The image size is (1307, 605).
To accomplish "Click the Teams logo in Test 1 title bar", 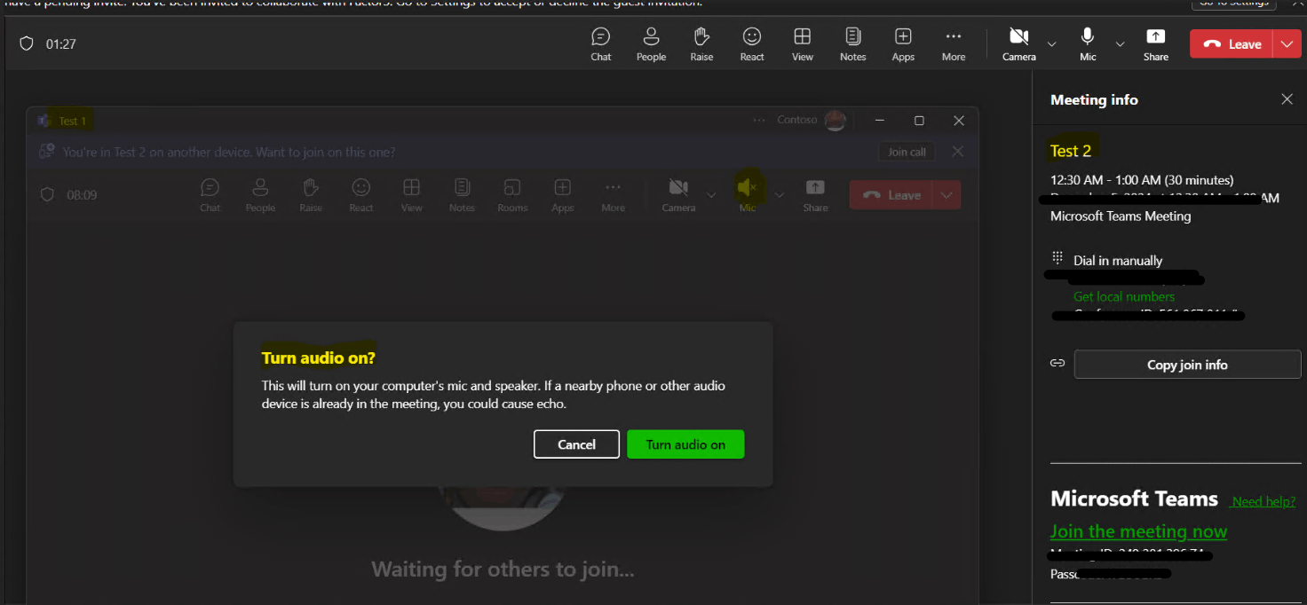I will click(43, 121).
